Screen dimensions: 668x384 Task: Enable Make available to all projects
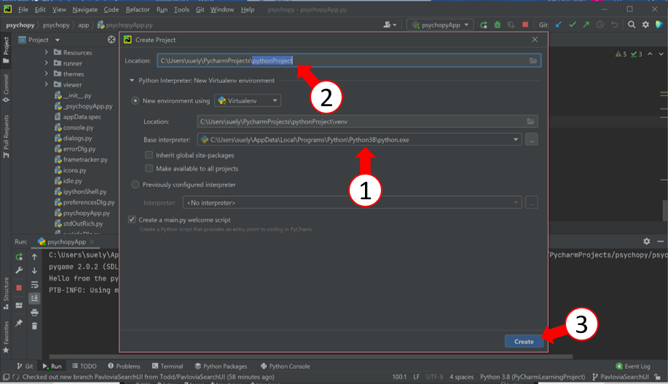[x=149, y=169]
